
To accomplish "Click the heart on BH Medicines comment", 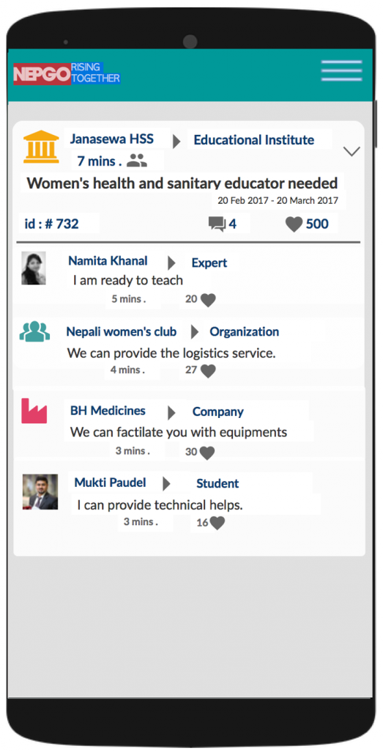I will click(x=207, y=453).
